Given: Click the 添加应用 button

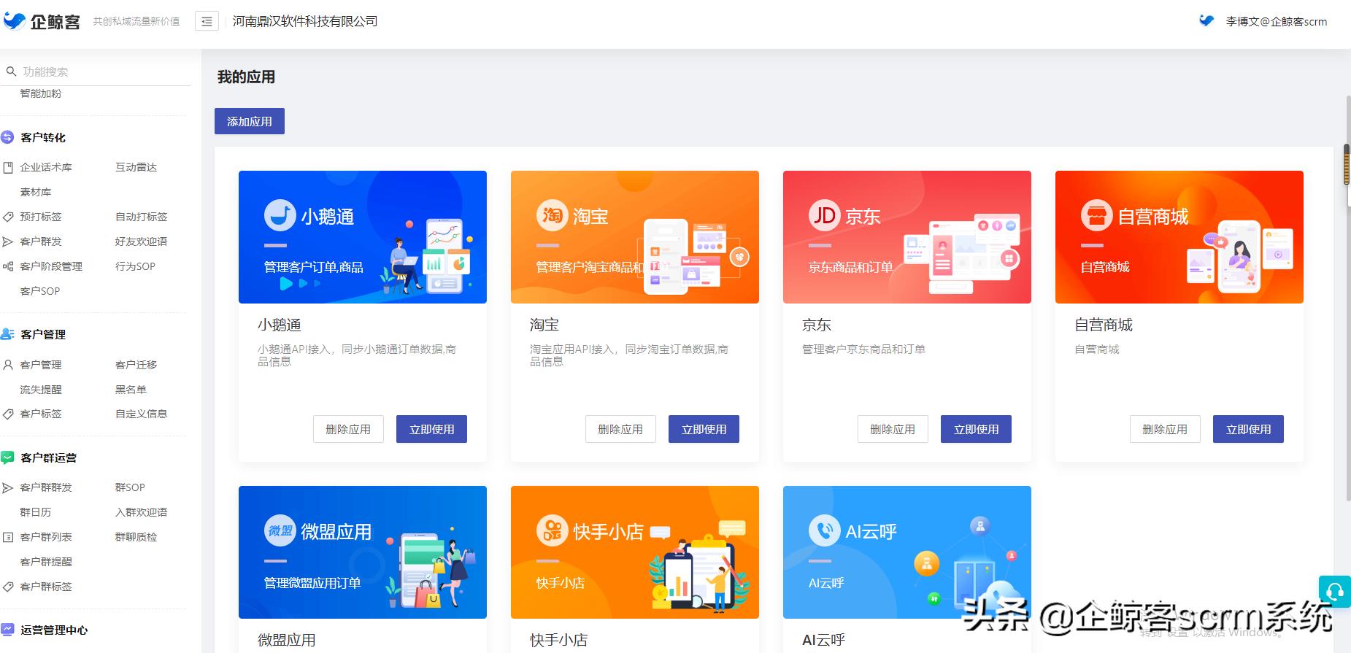Looking at the screenshot, I should tap(250, 121).
